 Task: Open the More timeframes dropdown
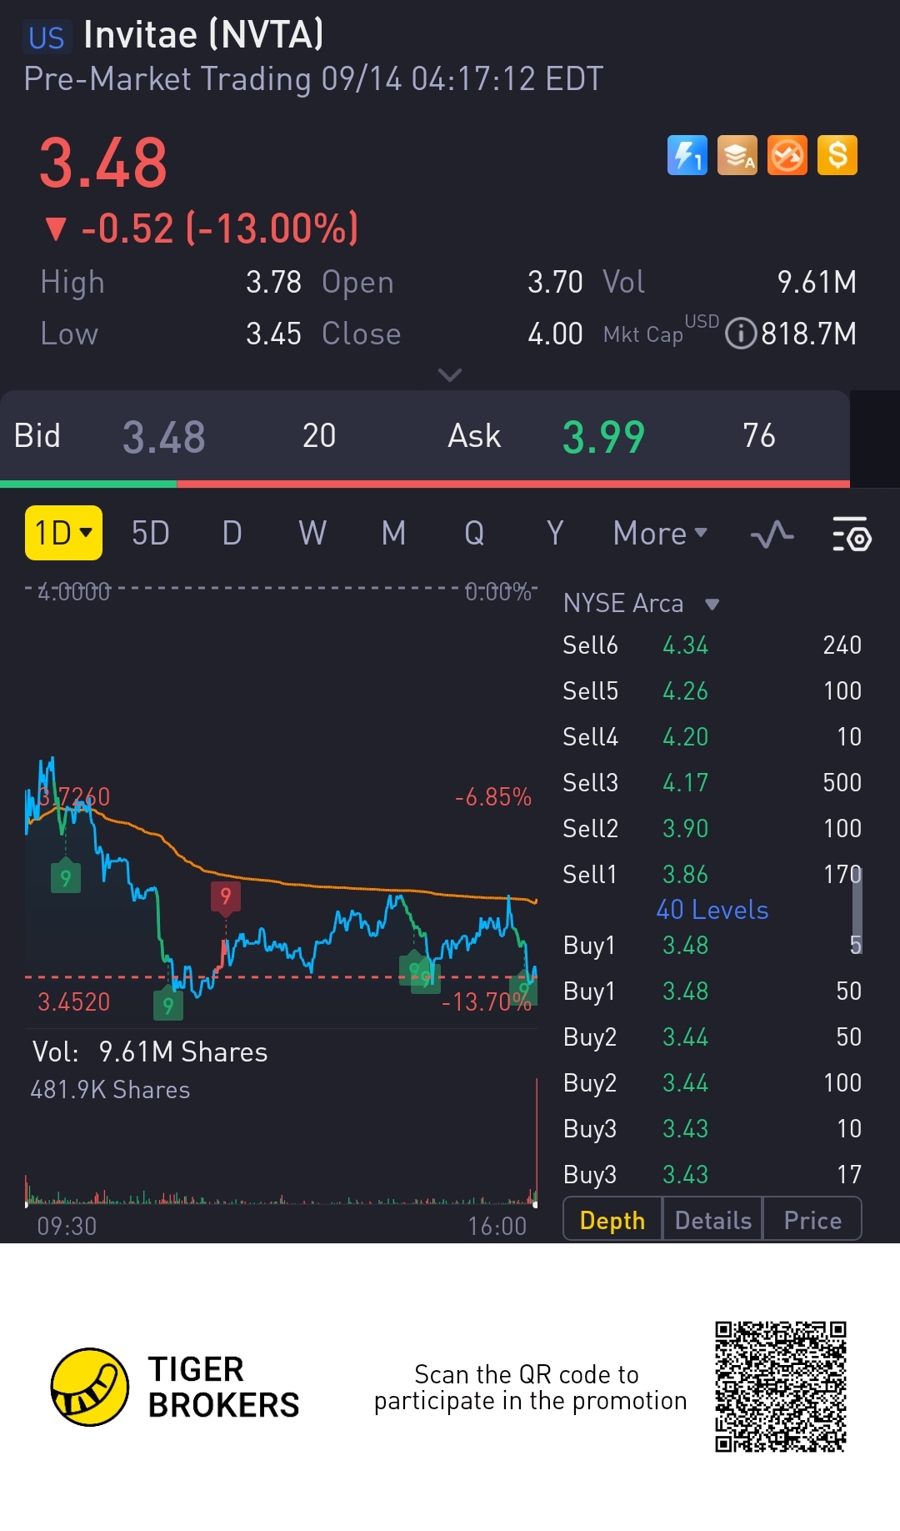click(660, 533)
